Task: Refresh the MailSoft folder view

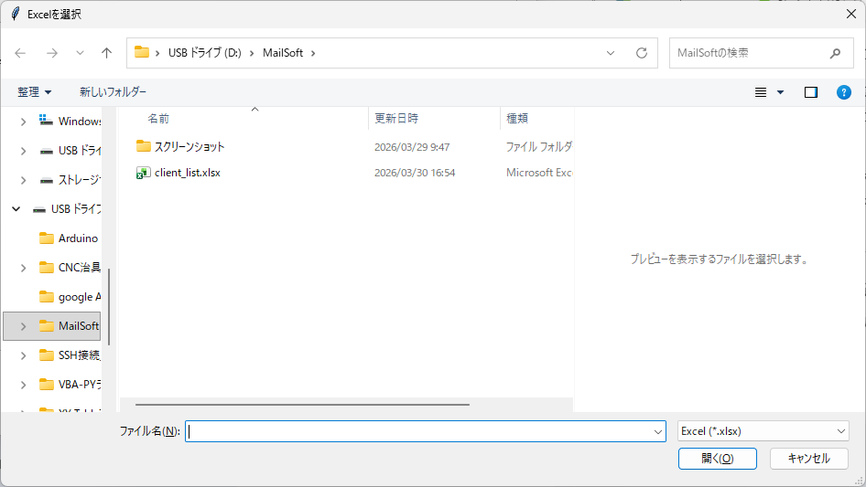Action: pos(641,53)
